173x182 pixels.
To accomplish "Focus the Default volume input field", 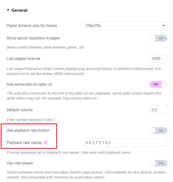I will tap(158, 110).
